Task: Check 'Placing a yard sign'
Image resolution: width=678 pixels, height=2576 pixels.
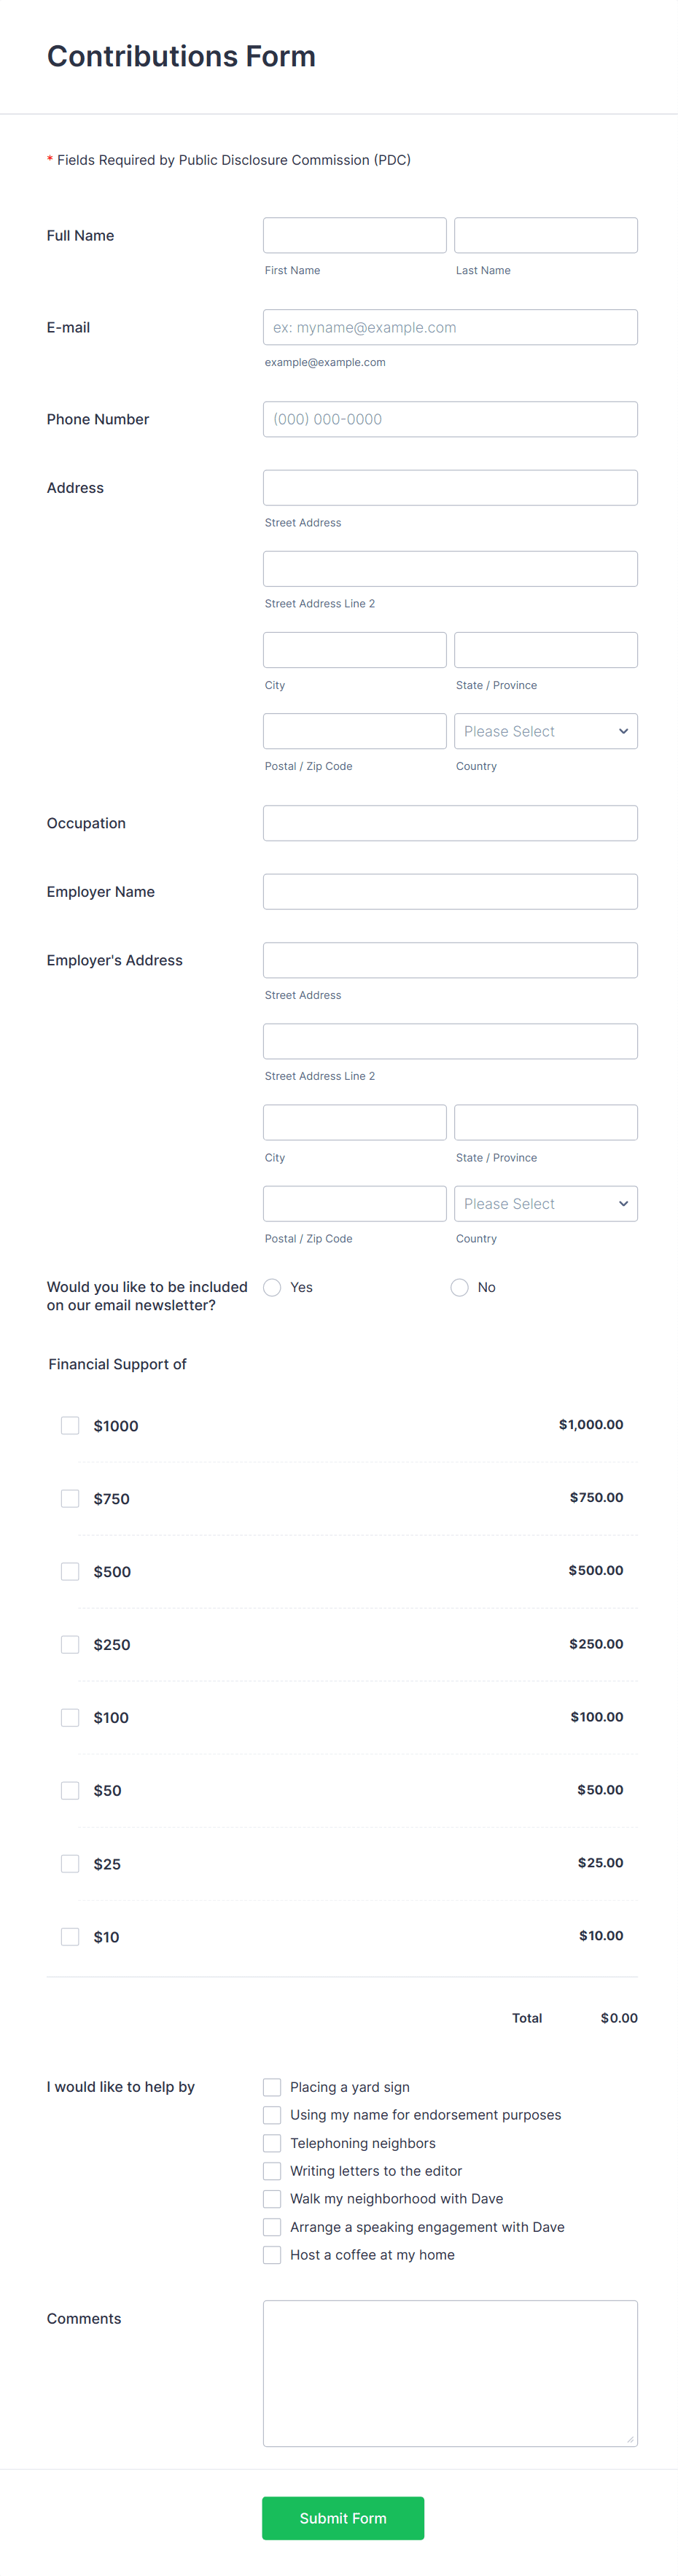Action: click(272, 2086)
